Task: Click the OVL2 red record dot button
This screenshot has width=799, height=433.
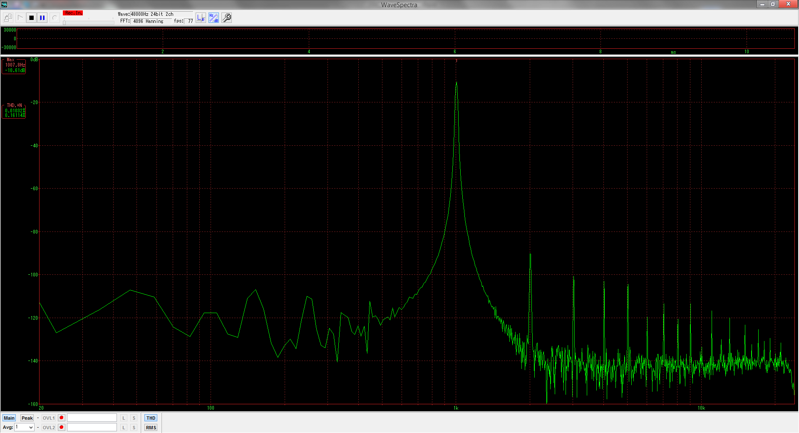Action: (62, 427)
